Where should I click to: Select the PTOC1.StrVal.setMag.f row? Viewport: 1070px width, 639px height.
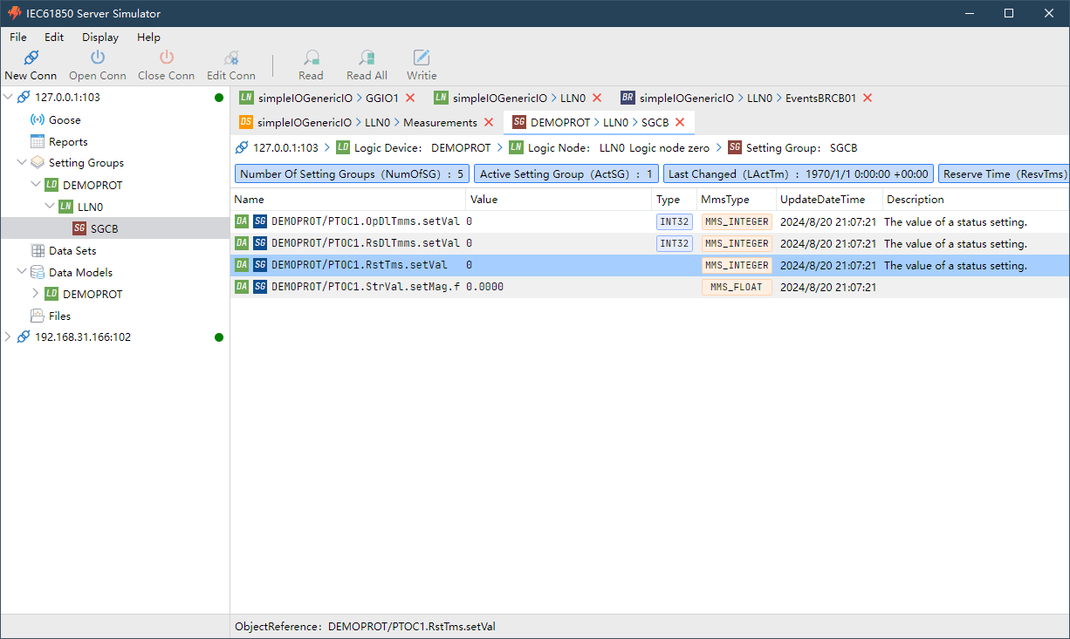tap(650, 287)
